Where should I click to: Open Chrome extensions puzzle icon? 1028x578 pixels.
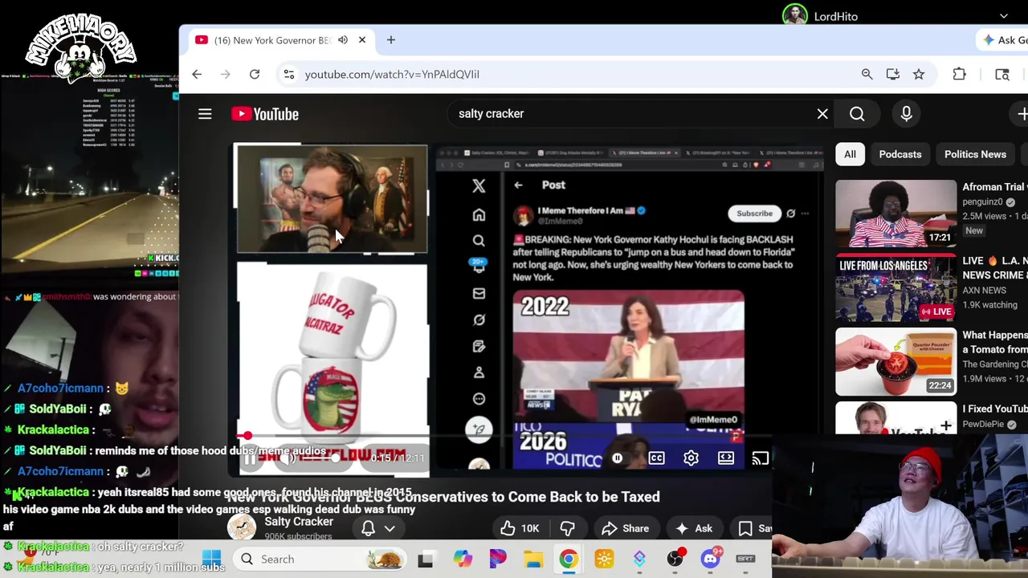[959, 74]
